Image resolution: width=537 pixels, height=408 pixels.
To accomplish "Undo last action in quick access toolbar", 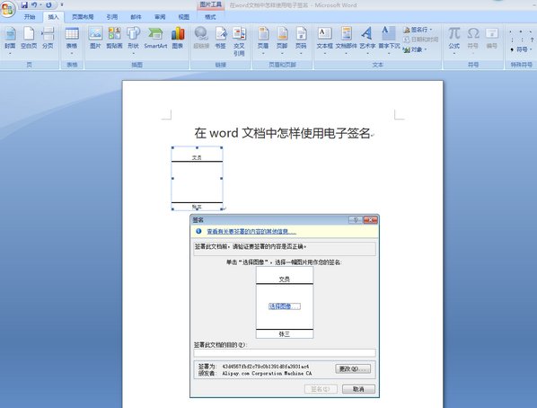I will [34, 4].
